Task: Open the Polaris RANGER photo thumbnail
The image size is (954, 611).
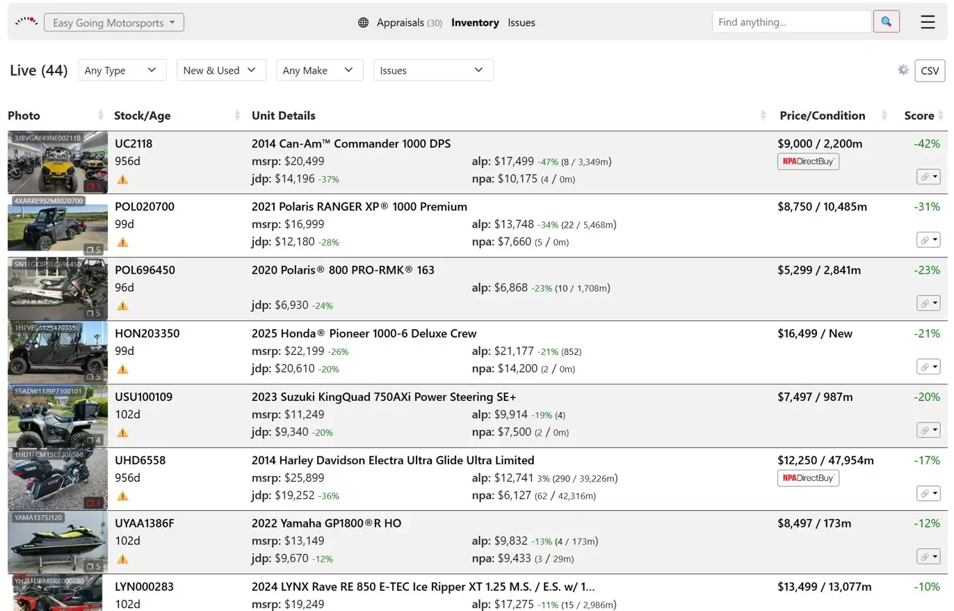Action: coord(58,226)
